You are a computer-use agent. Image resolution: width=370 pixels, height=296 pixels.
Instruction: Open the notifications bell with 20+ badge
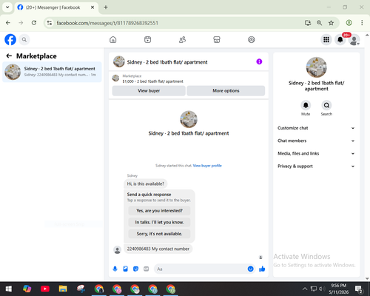pyautogui.click(x=340, y=39)
